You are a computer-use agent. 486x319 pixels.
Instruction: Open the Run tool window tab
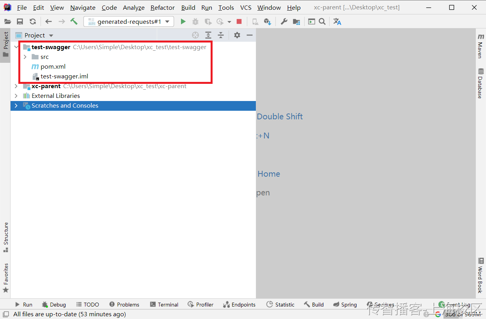point(23,305)
